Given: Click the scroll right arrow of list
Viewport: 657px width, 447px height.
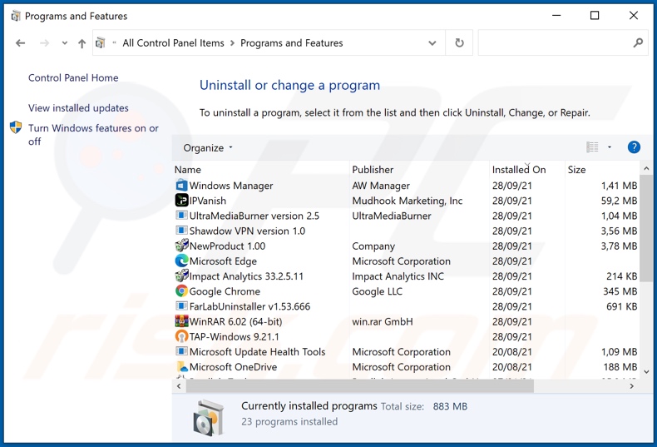Looking at the screenshot, I should tap(632, 386).
